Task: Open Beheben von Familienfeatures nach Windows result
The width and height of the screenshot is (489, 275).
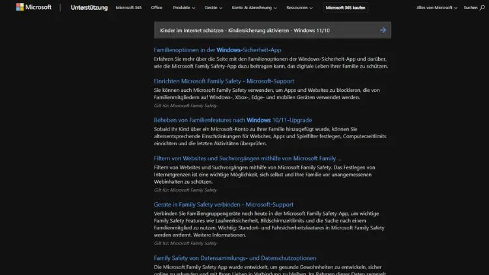Action: pos(233,120)
